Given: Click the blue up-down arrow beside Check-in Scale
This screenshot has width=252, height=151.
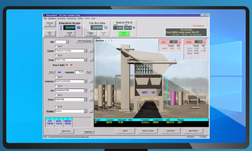Looking at the screenshot, I should pyautogui.click(x=61, y=28).
